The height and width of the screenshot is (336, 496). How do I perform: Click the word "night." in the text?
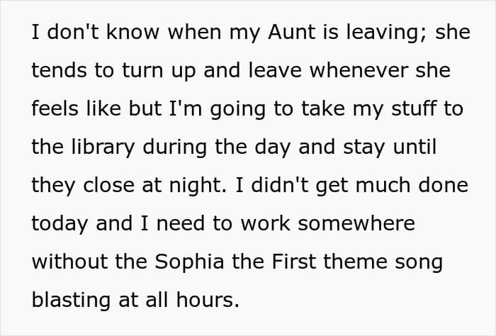tap(198, 186)
